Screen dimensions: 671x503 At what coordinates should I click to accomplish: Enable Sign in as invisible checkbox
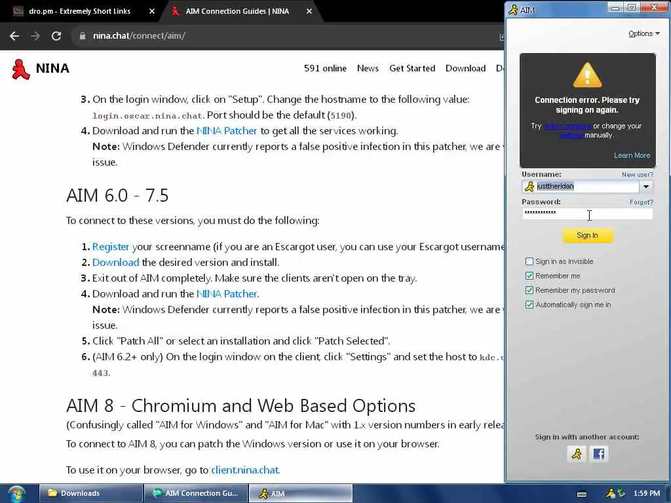(529, 261)
